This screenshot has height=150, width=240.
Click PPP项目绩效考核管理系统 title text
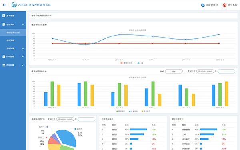(34, 5)
